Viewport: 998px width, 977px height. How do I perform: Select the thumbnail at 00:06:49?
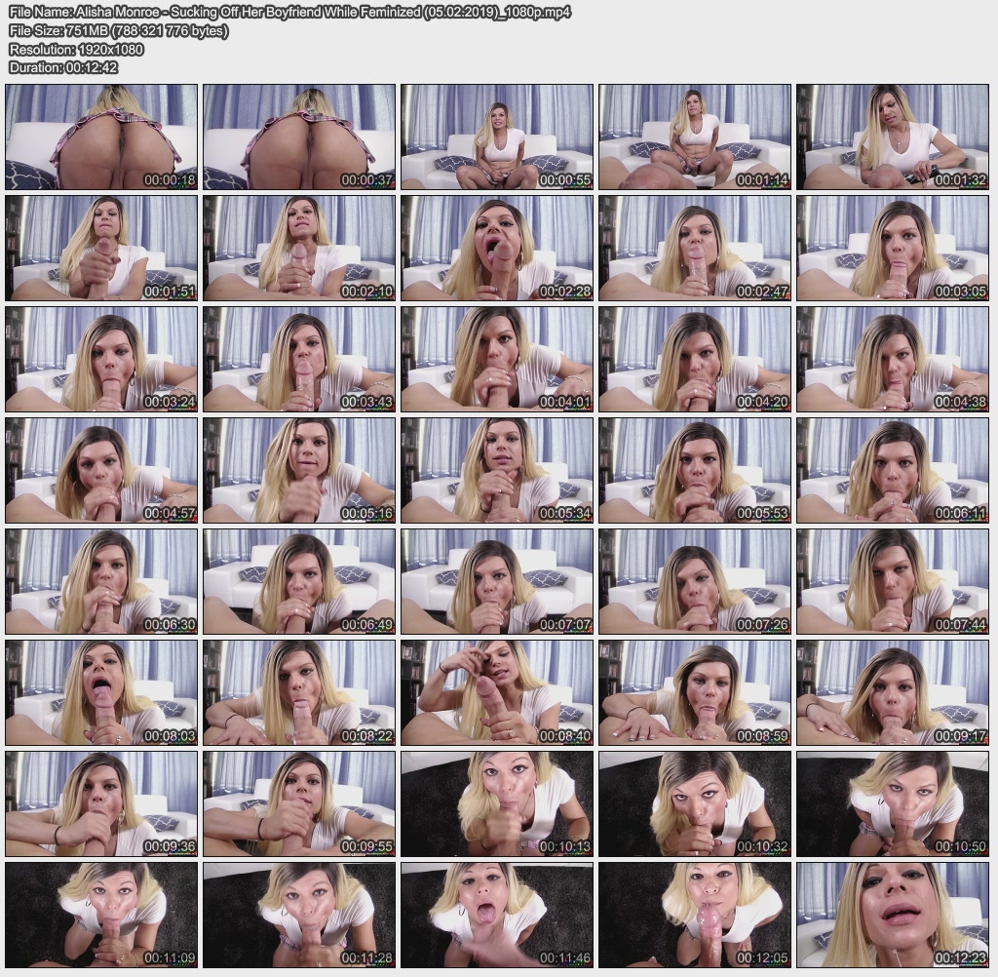coord(299,582)
